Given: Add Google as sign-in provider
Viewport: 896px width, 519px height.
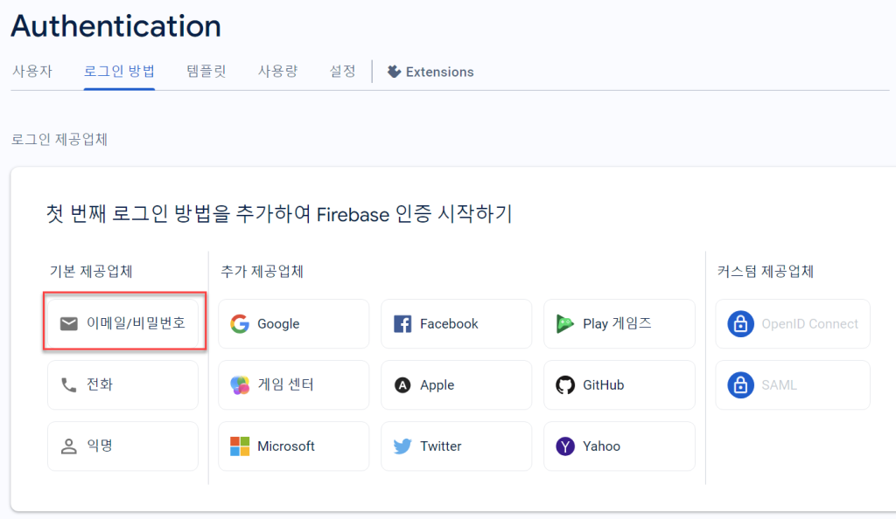Looking at the screenshot, I should pos(294,324).
